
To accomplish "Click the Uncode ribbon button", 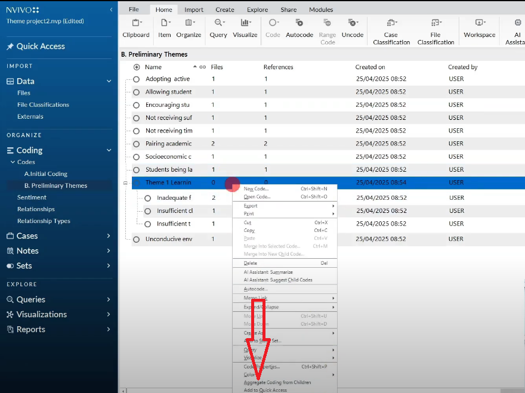I will [x=352, y=29].
